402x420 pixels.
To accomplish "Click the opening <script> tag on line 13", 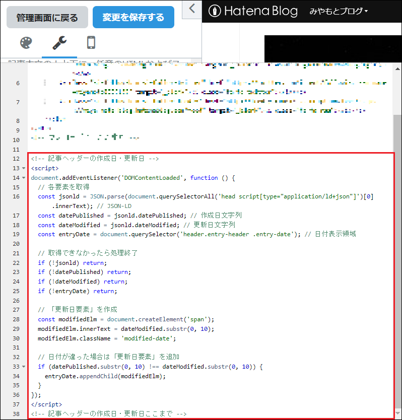I will 45,168.
